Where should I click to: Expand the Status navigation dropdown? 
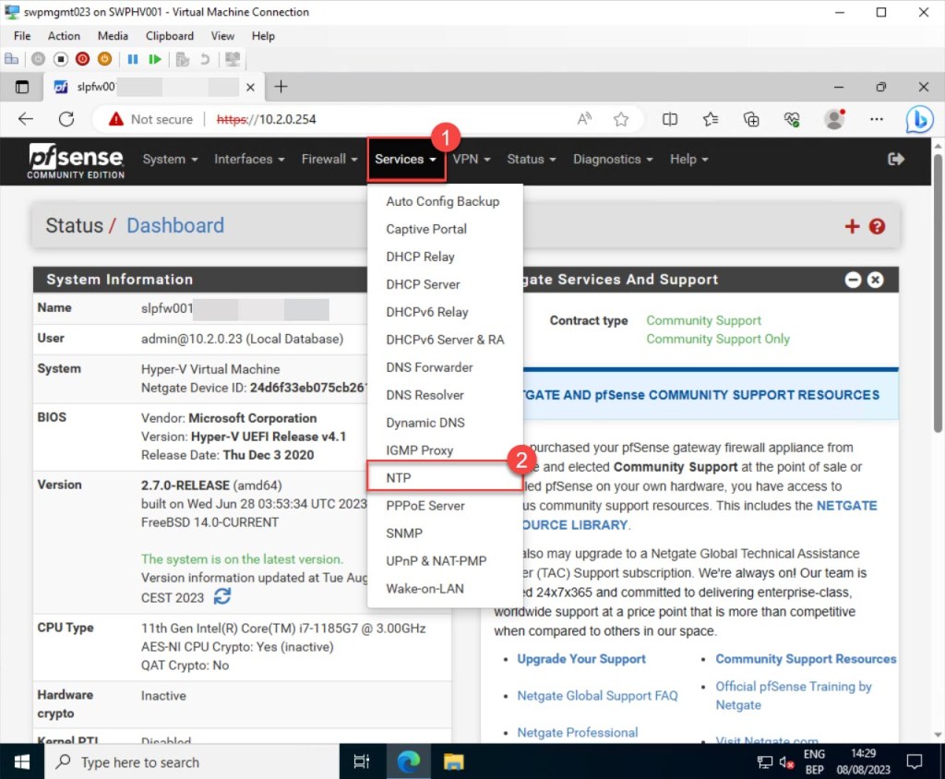(531, 159)
